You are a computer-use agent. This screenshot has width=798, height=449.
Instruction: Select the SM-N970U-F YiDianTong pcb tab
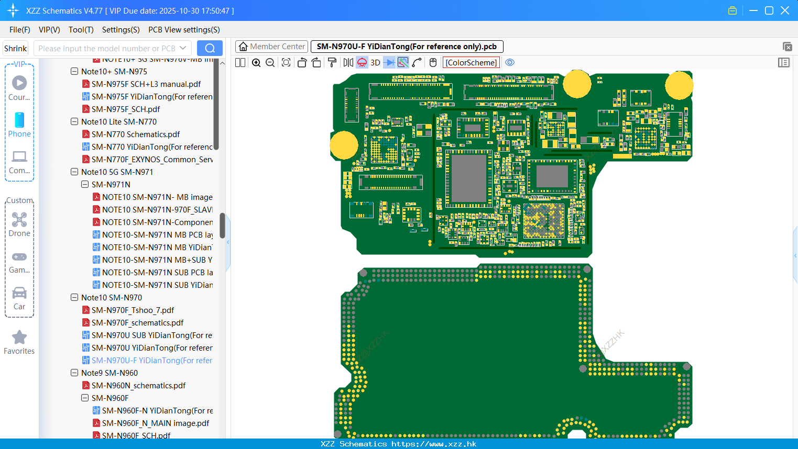pos(407,47)
